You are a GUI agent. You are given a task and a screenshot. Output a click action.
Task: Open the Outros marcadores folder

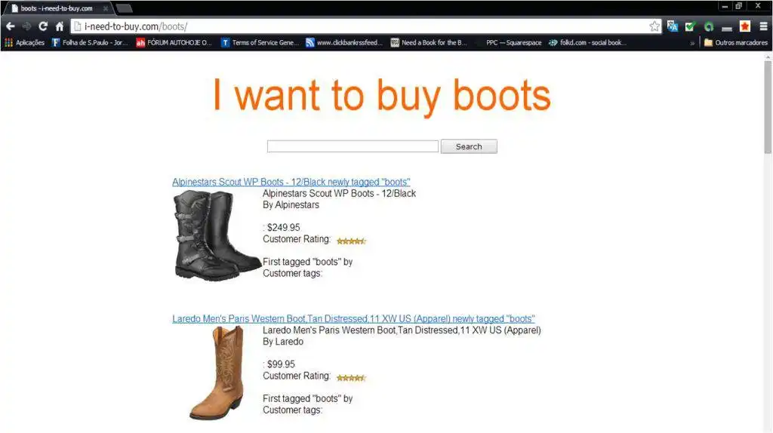(735, 43)
